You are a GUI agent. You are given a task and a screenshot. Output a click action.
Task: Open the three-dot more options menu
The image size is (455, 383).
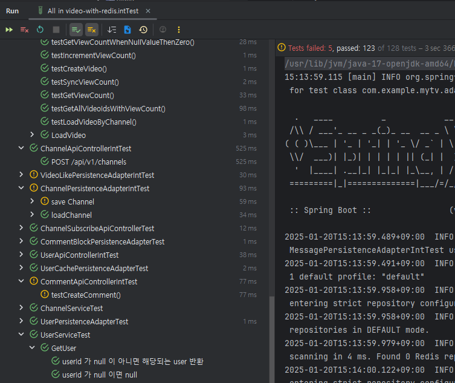coord(179,30)
